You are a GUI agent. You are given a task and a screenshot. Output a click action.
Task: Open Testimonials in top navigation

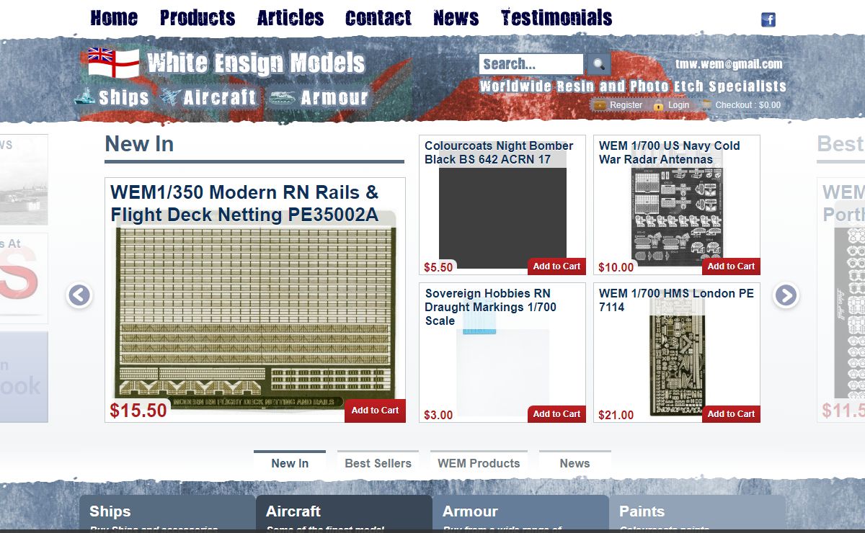[556, 18]
